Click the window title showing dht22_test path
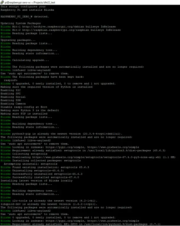This screenshot has width=180, height=226. 30,2
